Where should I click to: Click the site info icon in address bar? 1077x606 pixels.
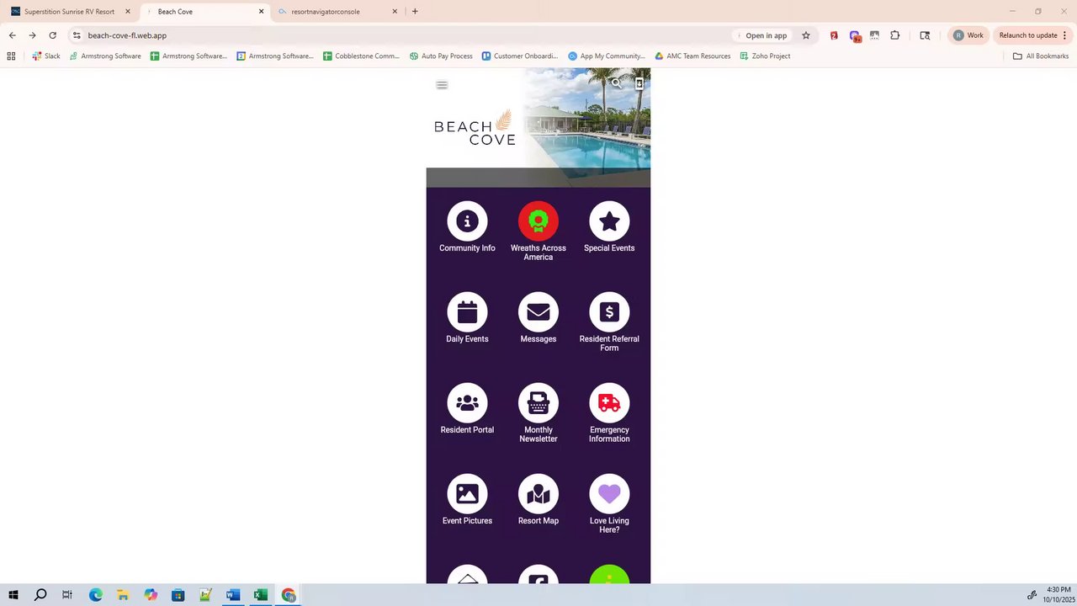click(x=77, y=35)
